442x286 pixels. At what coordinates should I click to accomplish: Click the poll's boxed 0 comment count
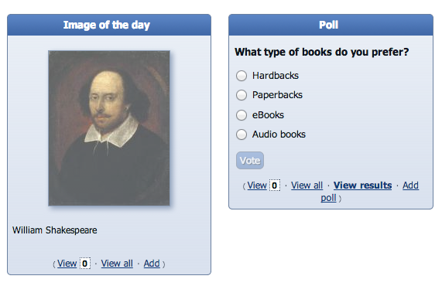[275, 186]
